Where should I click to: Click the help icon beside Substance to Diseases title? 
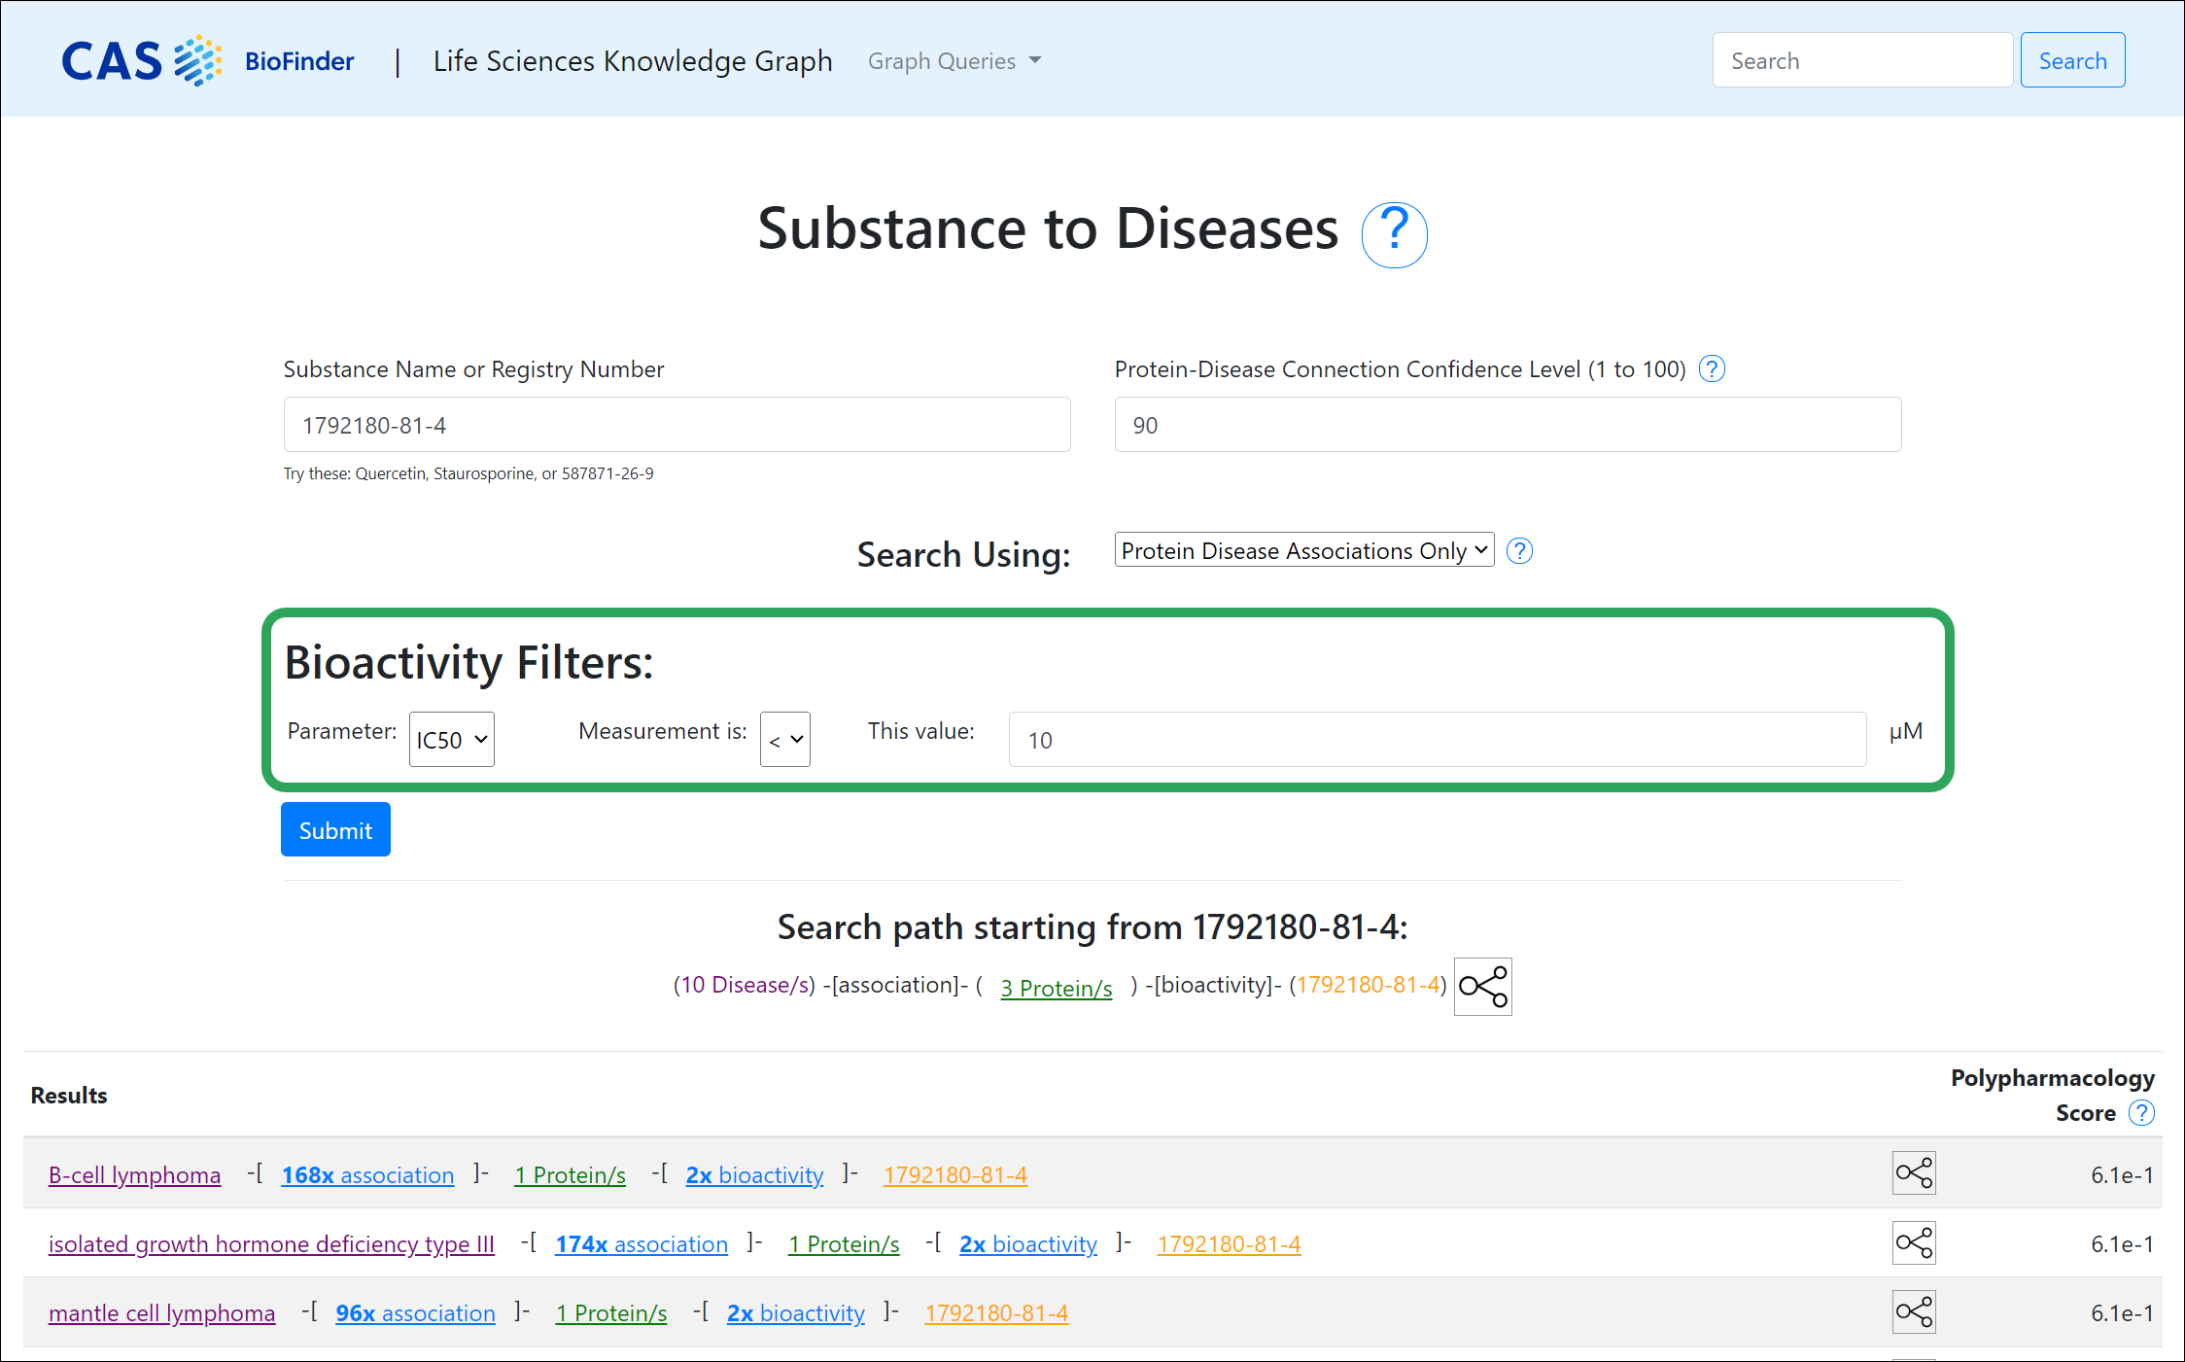(x=1393, y=233)
